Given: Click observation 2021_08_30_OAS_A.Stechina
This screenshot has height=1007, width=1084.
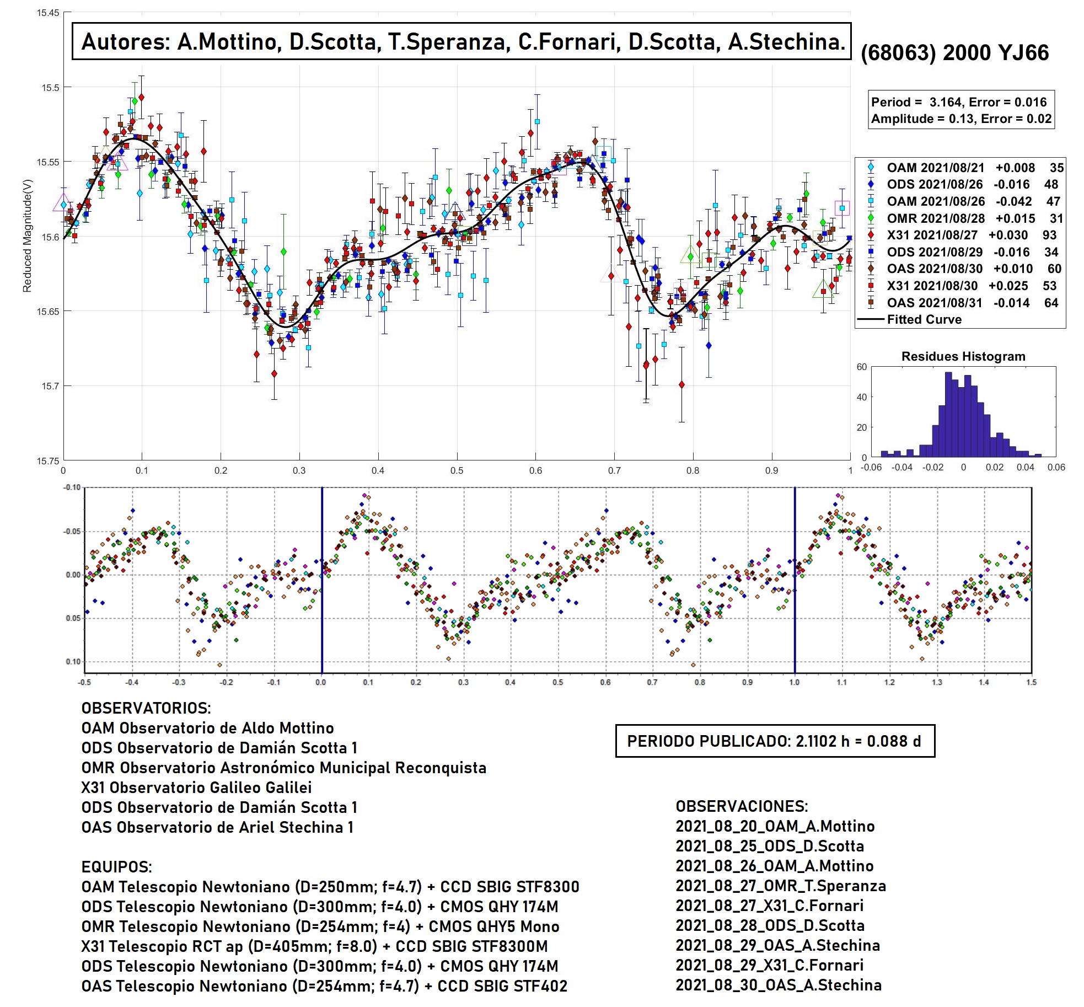Looking at the screenshot, I should (779, 985).
